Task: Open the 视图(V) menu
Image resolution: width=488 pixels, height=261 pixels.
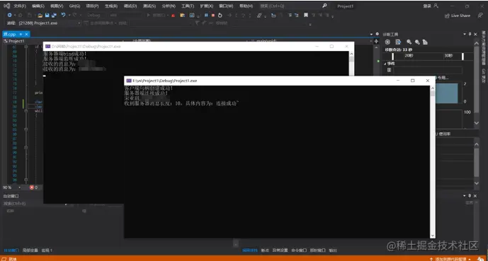Action: tap(57, 6)
